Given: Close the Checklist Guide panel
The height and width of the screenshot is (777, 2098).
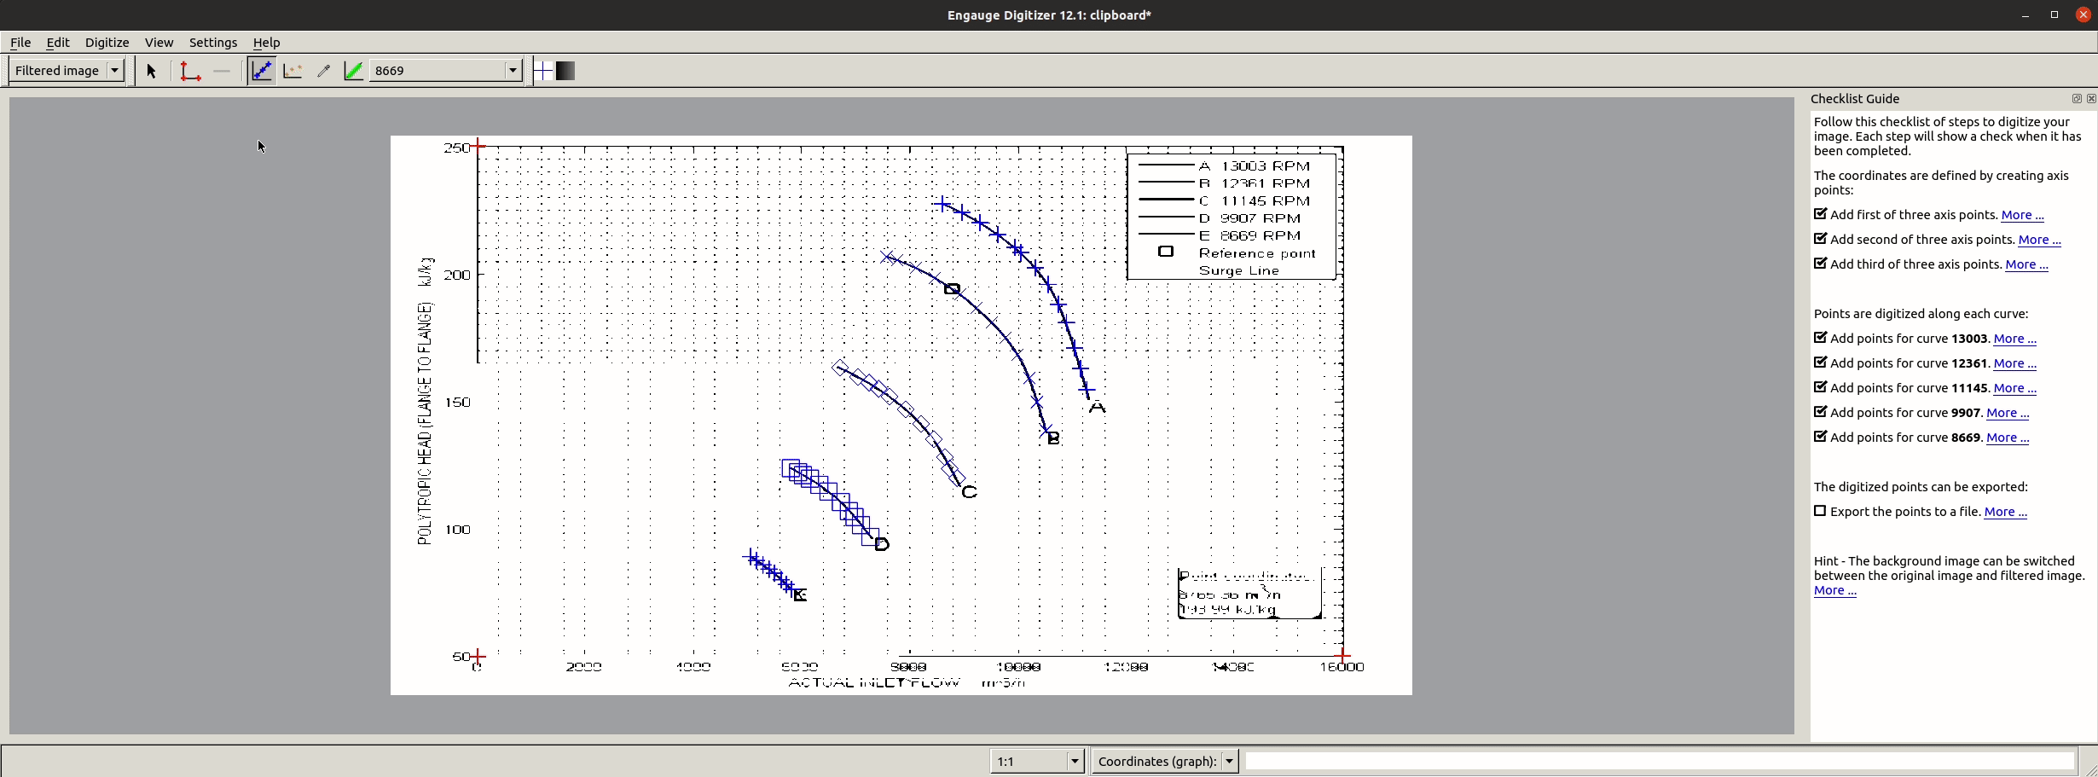Looking at the screenshot, I should pyautogui.click(x=2090, y=99).
